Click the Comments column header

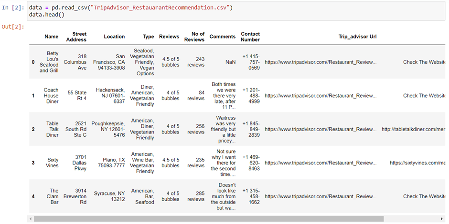(223, 37)
